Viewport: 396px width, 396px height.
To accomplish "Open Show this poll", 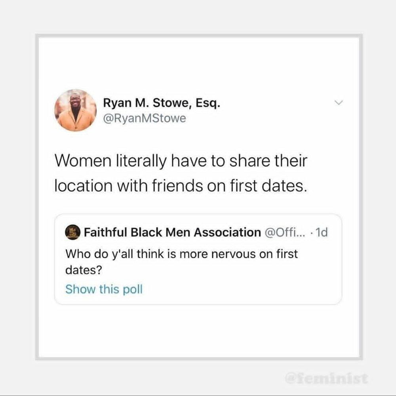I will point(104,289).
